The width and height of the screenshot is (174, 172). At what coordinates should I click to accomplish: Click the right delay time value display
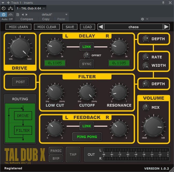coord(119,63)
